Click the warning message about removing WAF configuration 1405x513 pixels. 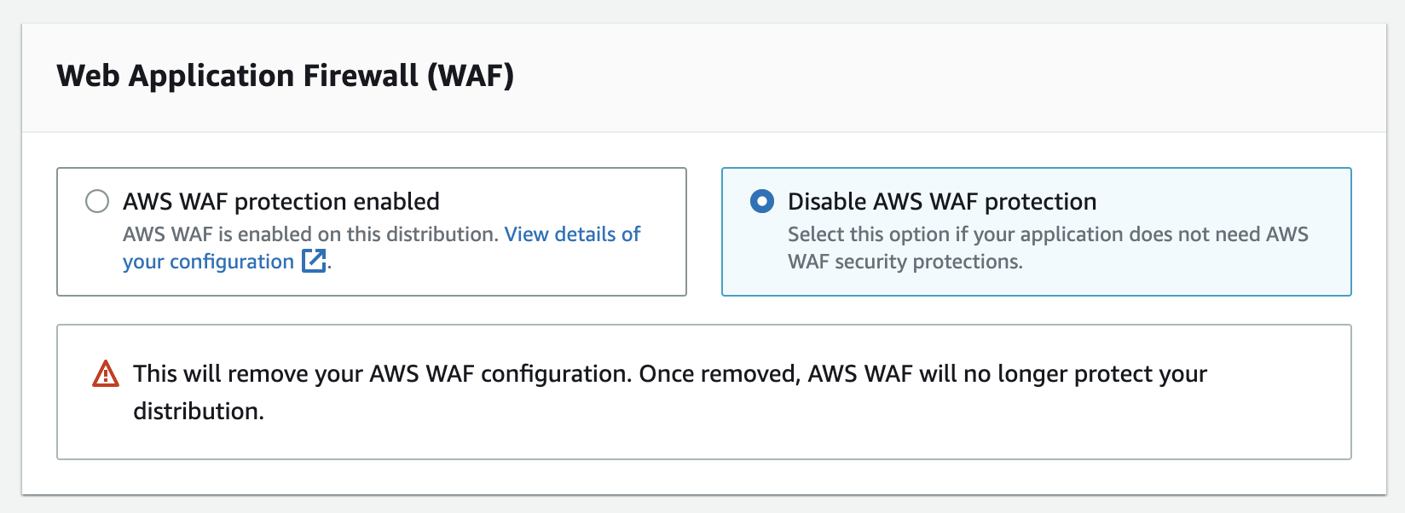(670, 392)
